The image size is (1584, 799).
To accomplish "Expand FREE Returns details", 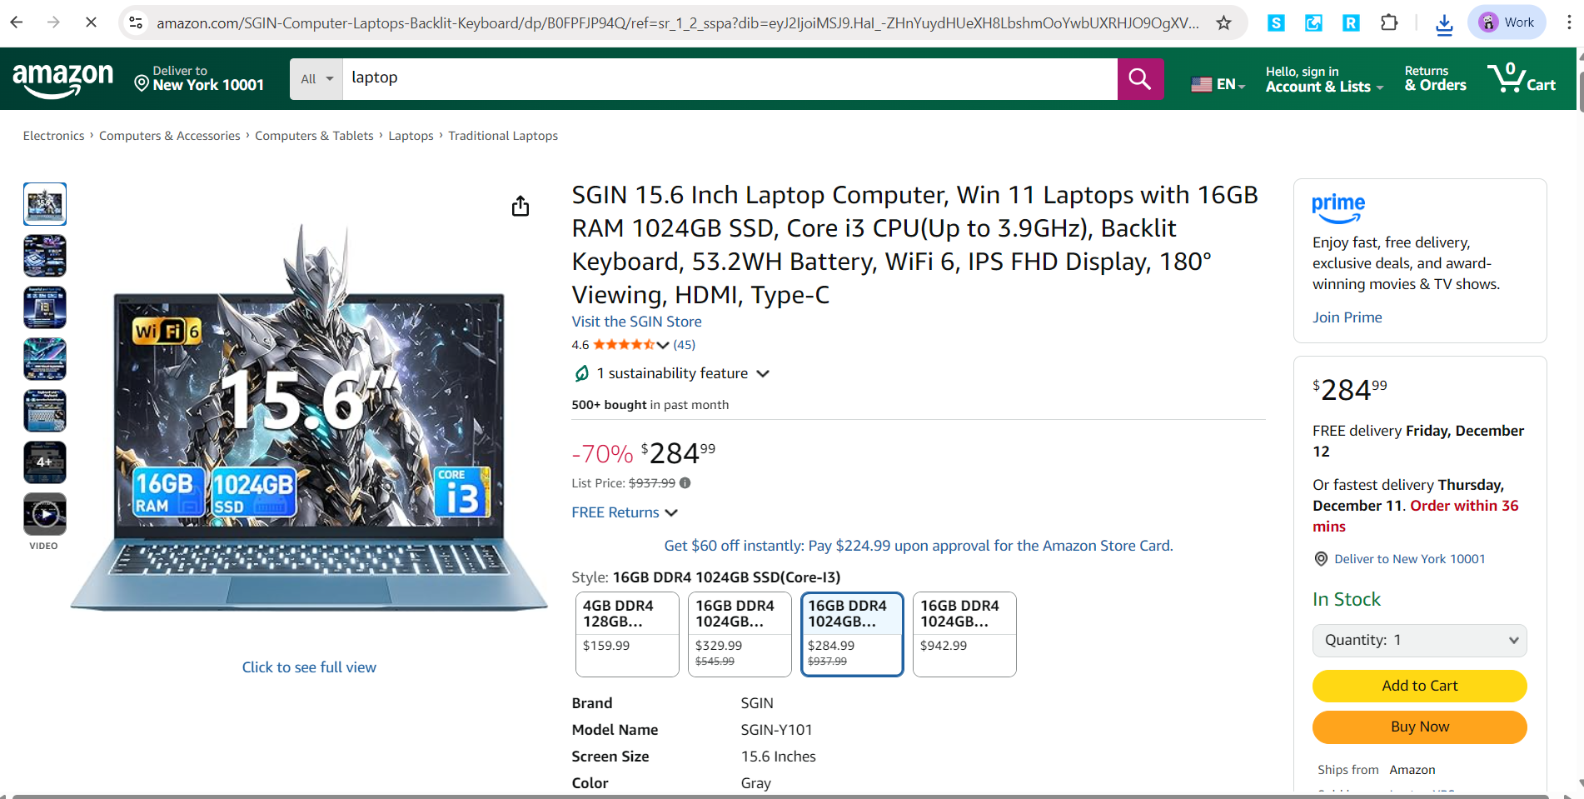I will (625, 512).
